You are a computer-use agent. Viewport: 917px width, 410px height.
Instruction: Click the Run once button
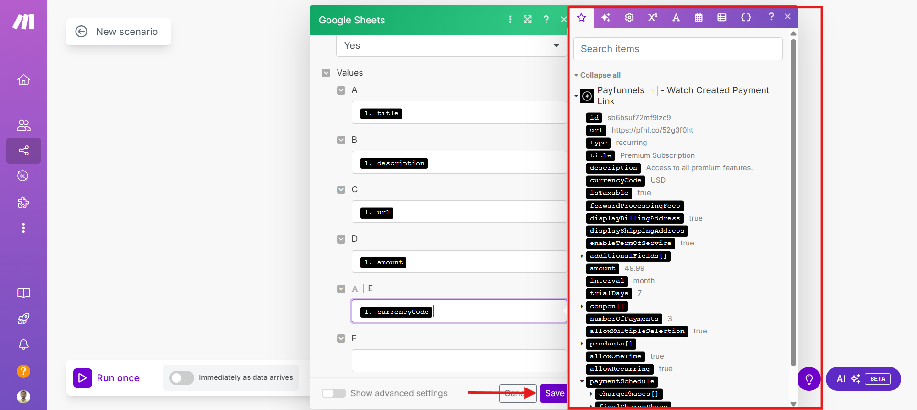pos(107,378)
